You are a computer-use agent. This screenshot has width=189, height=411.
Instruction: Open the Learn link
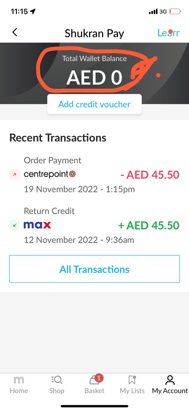(169, 33)
